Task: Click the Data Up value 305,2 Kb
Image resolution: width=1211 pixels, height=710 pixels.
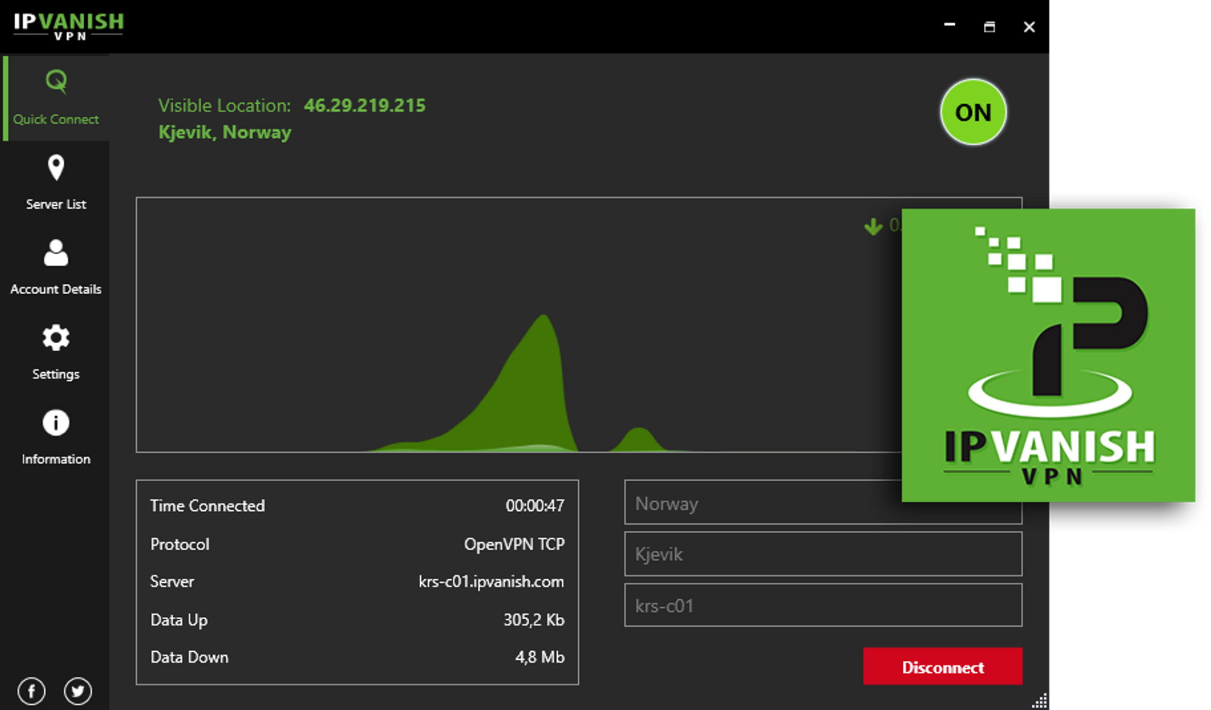Action: (533, 620)
